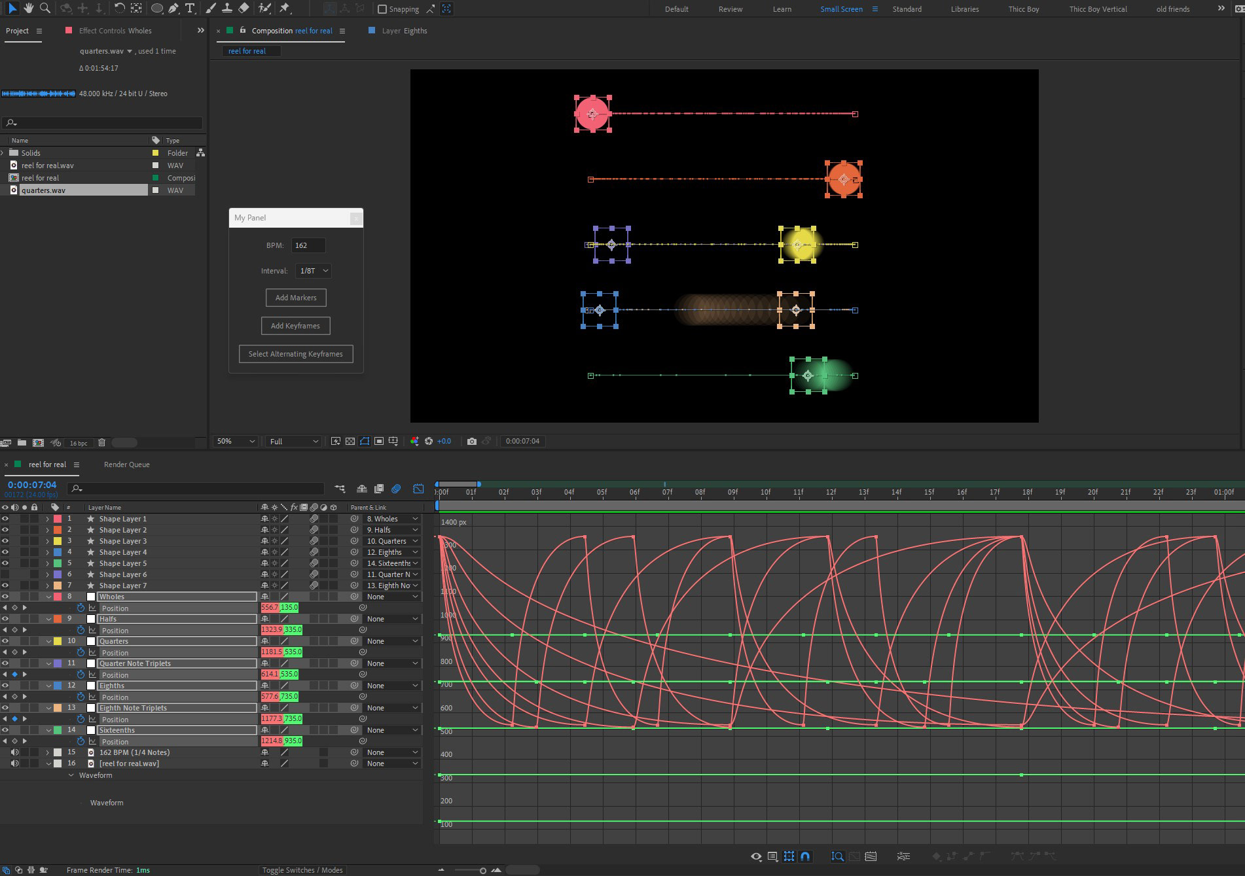Open the channel and color management icon
This screenshot has width=1245, height=876.
(414, 441)
